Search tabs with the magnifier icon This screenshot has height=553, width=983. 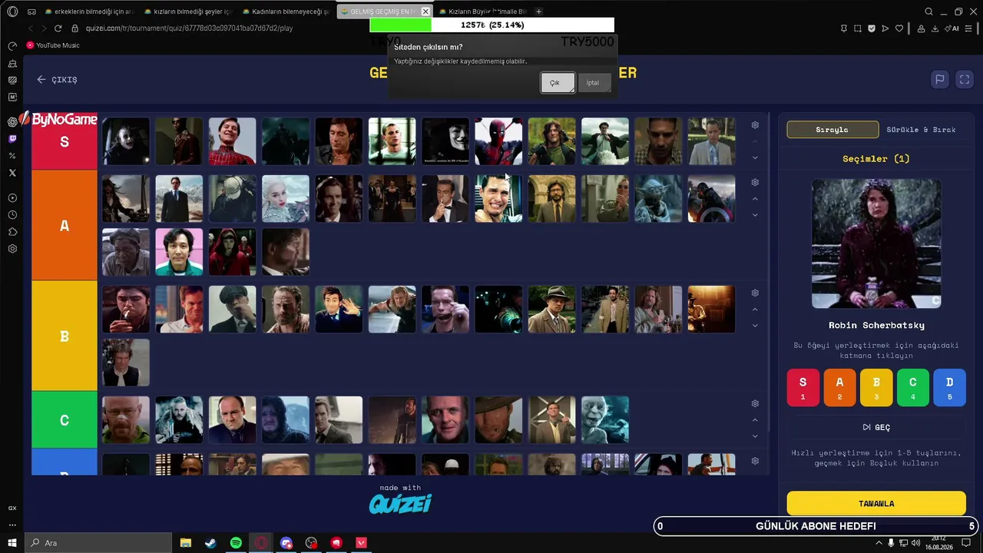(x=928, y=12)
